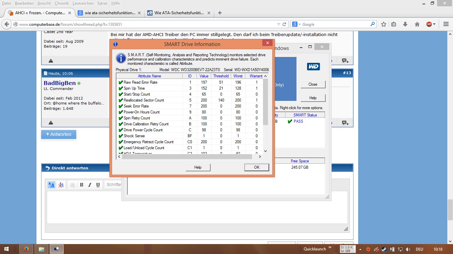Image resolution: width=453 pixels, height=254 pixels.
Task: Click the SMART Status column header
Action: pyautogui.click(x=305, y=115)
